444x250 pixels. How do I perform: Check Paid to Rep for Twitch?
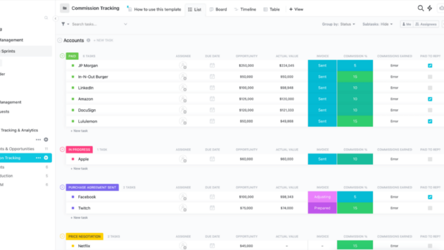[430, 208]
